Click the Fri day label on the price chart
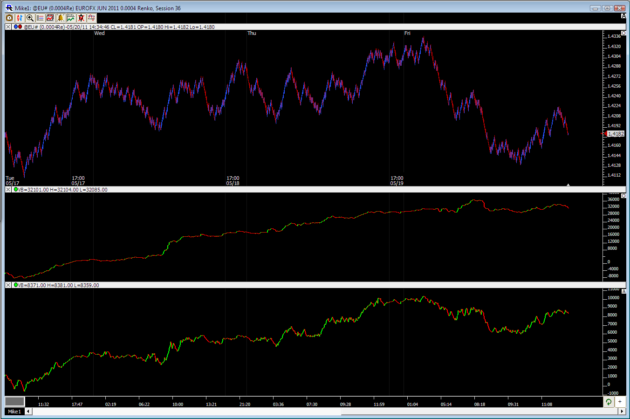 tap(407, 33)
